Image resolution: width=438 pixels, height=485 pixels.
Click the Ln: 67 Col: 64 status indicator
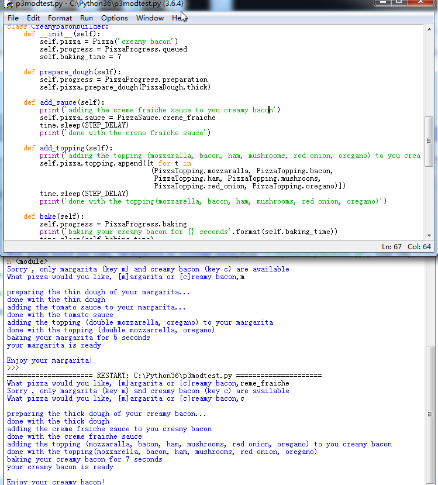click(406, 247)
